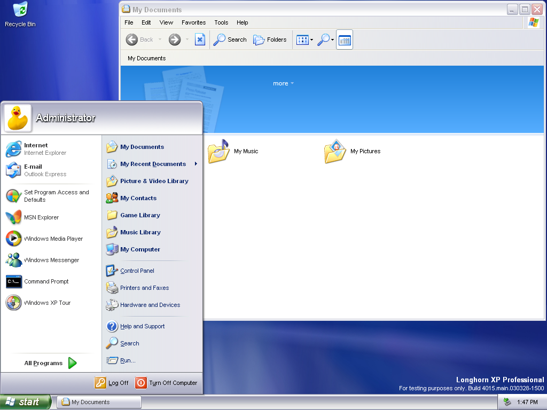Open the Views dropdown in toolbar

pyautogui.click(x=305, y=40)
